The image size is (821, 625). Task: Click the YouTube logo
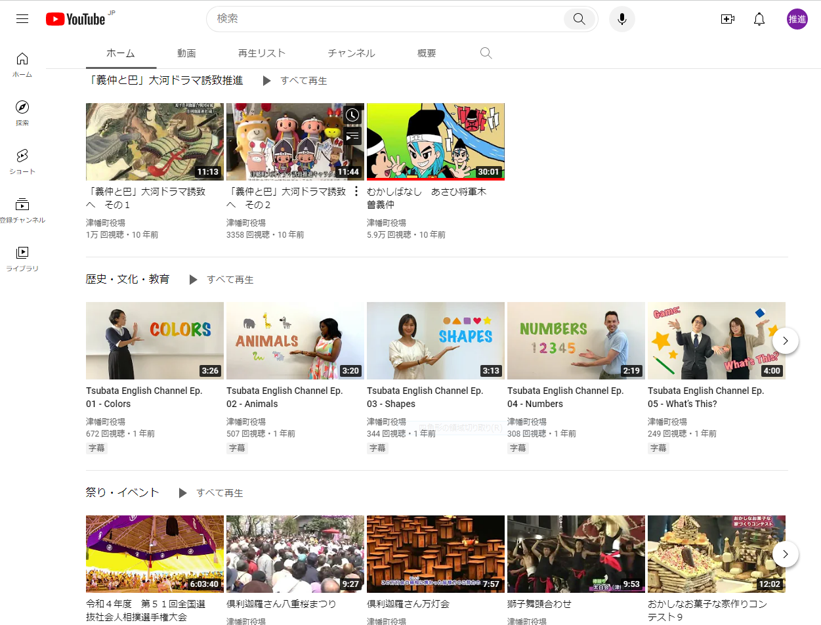tap(75, 19)
